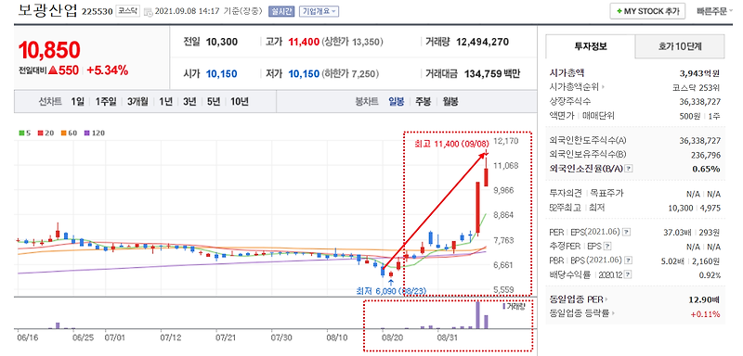Click the 시가총액 value 3,943억원

tap(699, 73)
